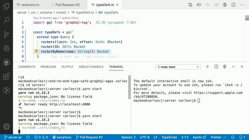Viewport: 249px width, 140px height.
Task: Select the TERMINAL panel tab
Action: pyautogui.click(x=116, y=67)
